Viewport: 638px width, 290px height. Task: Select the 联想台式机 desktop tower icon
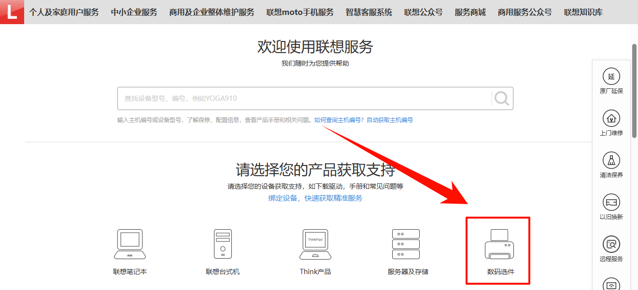tap(222, 244)
